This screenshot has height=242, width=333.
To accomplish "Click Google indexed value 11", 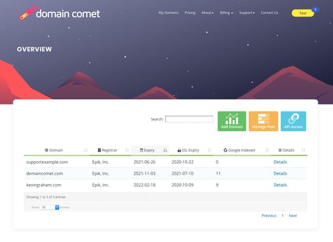I will (x=218, y=174).
